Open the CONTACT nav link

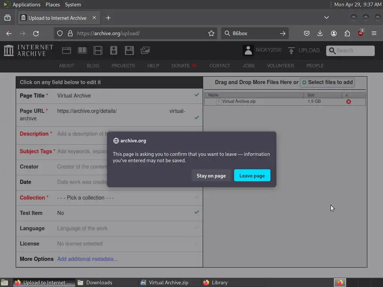[220, 66]
